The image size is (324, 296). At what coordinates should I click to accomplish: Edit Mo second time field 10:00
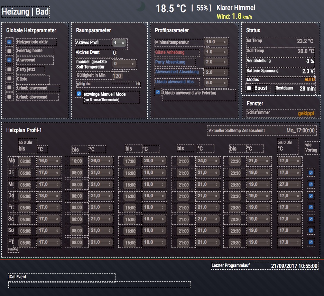[77, 161]
